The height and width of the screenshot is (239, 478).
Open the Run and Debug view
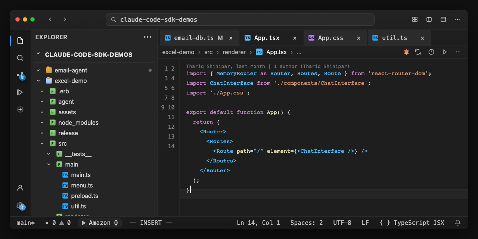pyautogui.click(x=20, y=92)
